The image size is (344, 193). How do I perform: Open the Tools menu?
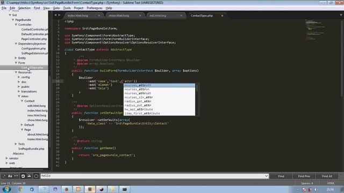coord(67,8)
